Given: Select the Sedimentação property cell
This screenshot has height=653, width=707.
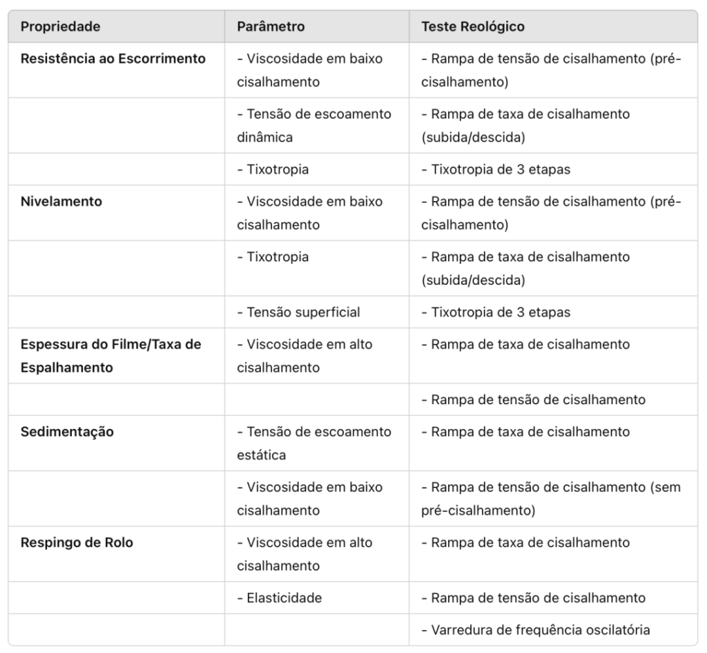Looking at the screenshot, I should (x=116, y=443).
